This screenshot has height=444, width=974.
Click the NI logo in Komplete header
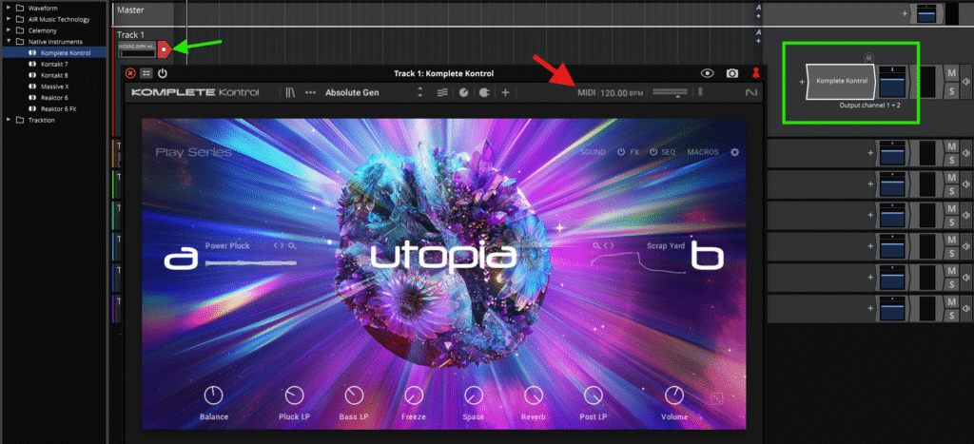pyautogui.click(x=751, y=92)
